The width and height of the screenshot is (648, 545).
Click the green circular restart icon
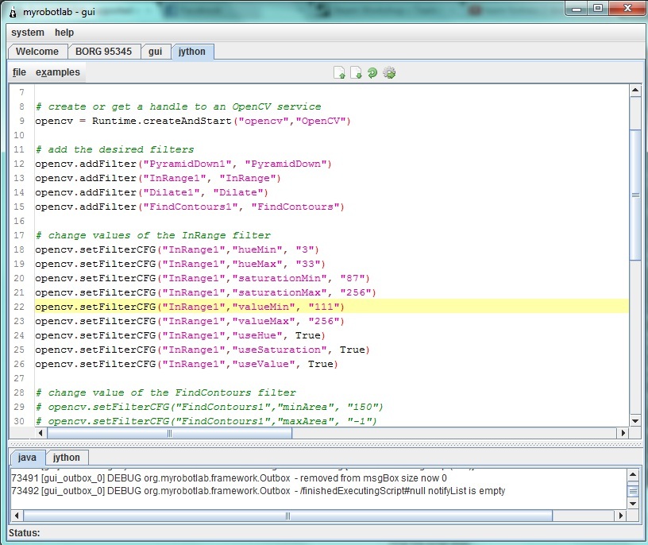coord(372,73)
